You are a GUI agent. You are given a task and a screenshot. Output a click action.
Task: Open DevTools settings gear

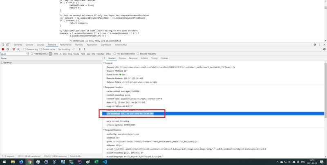click(x=315, y=45)
